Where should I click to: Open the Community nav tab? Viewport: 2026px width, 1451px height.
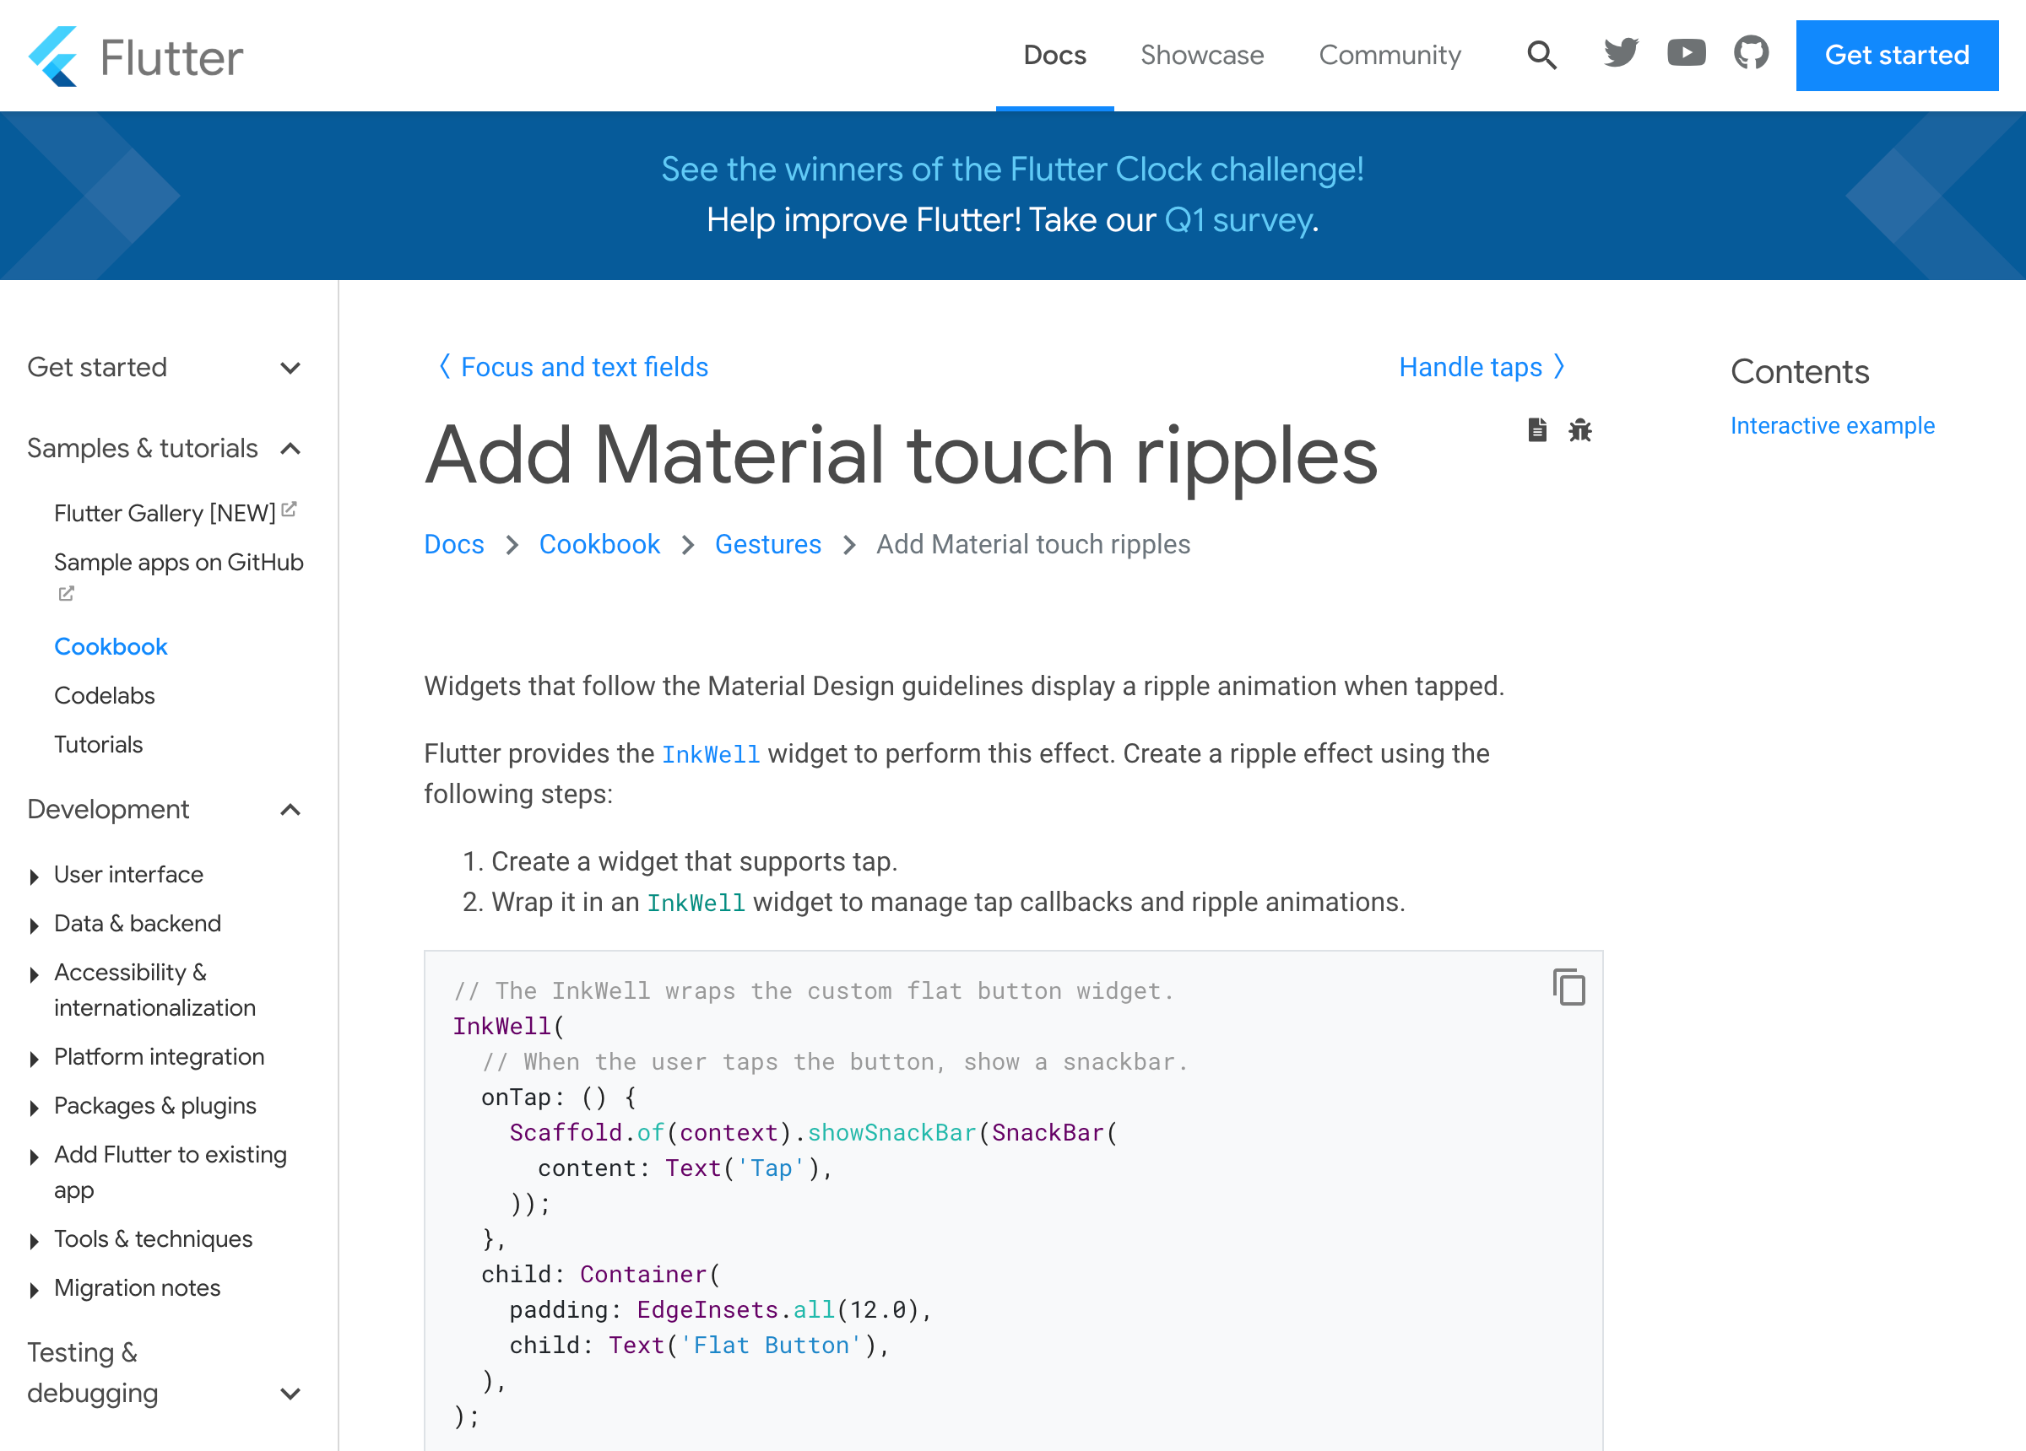click(x=1389, y=56)
